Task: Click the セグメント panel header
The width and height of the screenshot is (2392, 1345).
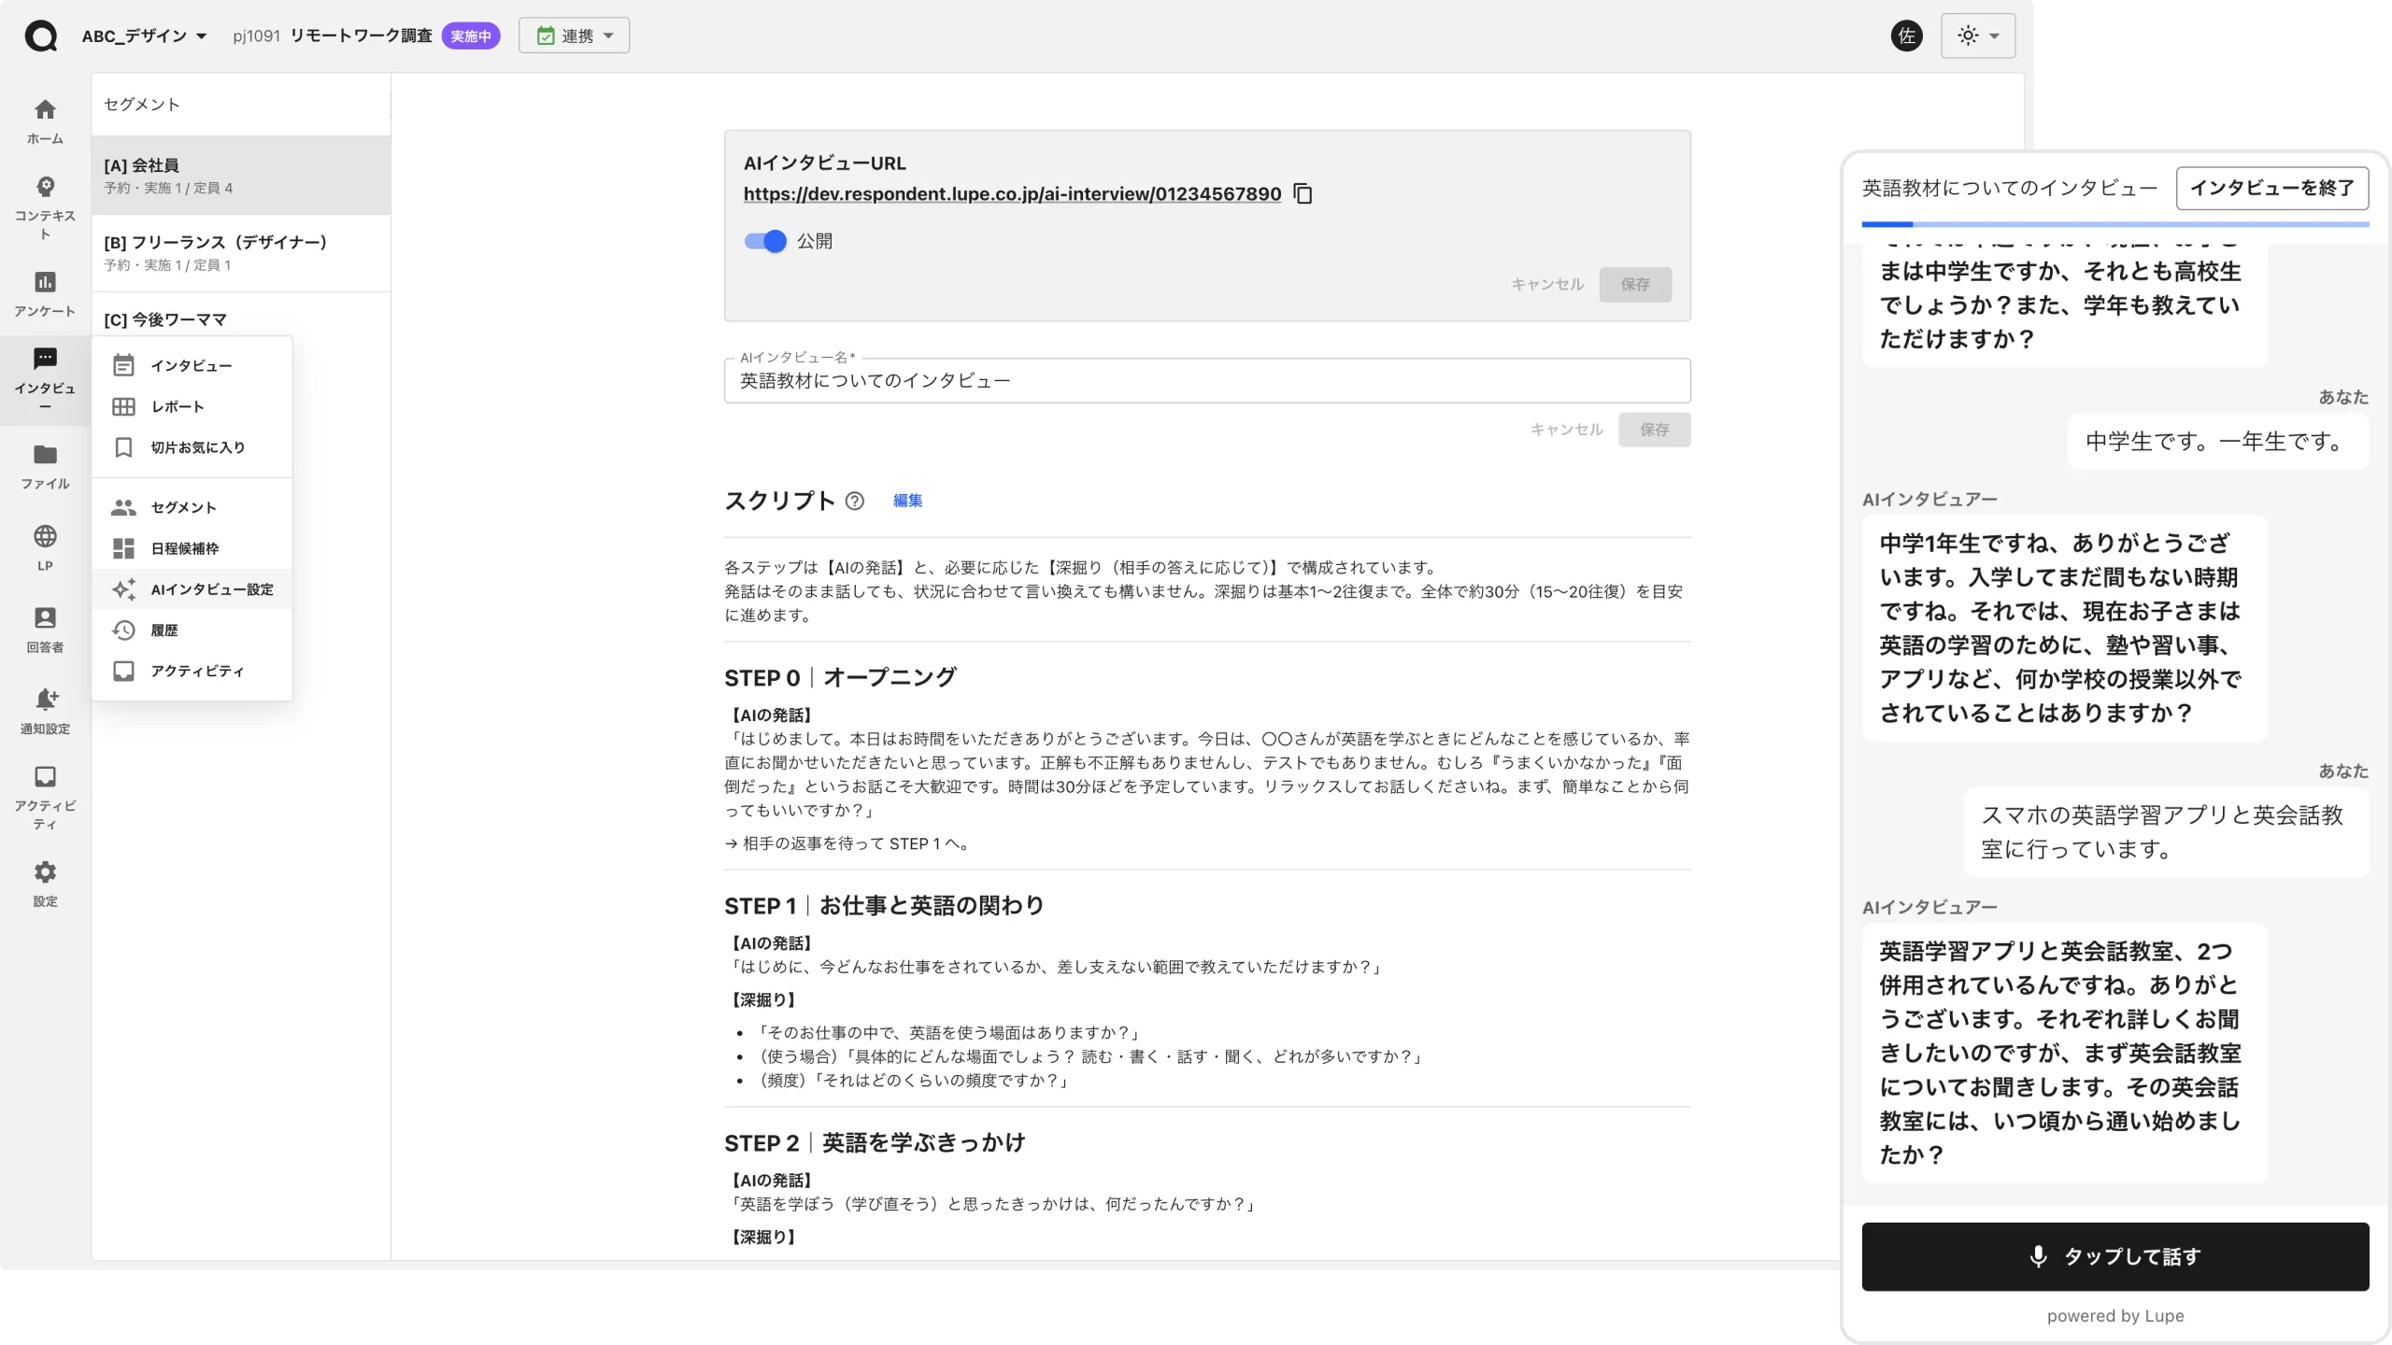Action: (142, 104)
